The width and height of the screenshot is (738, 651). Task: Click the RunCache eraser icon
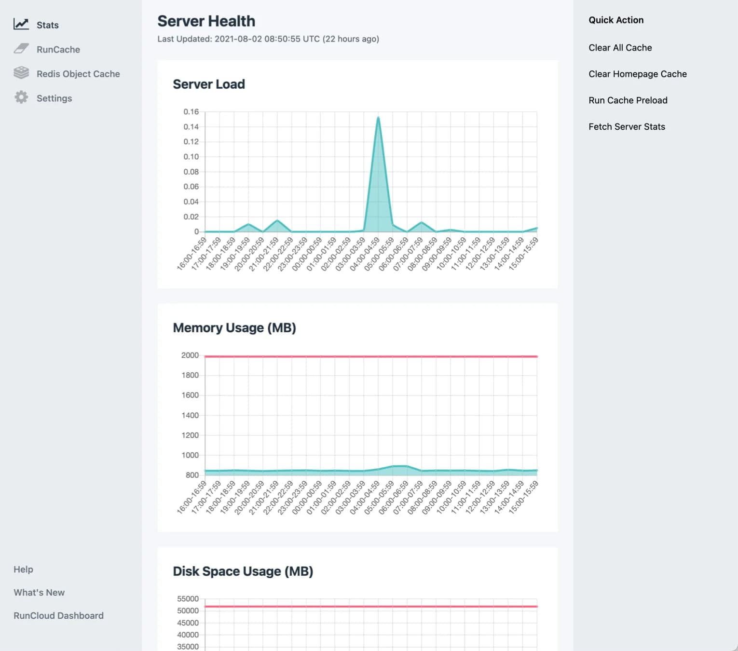click(x=21, y=48)
